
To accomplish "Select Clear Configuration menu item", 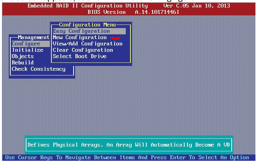I will (83, 50).
